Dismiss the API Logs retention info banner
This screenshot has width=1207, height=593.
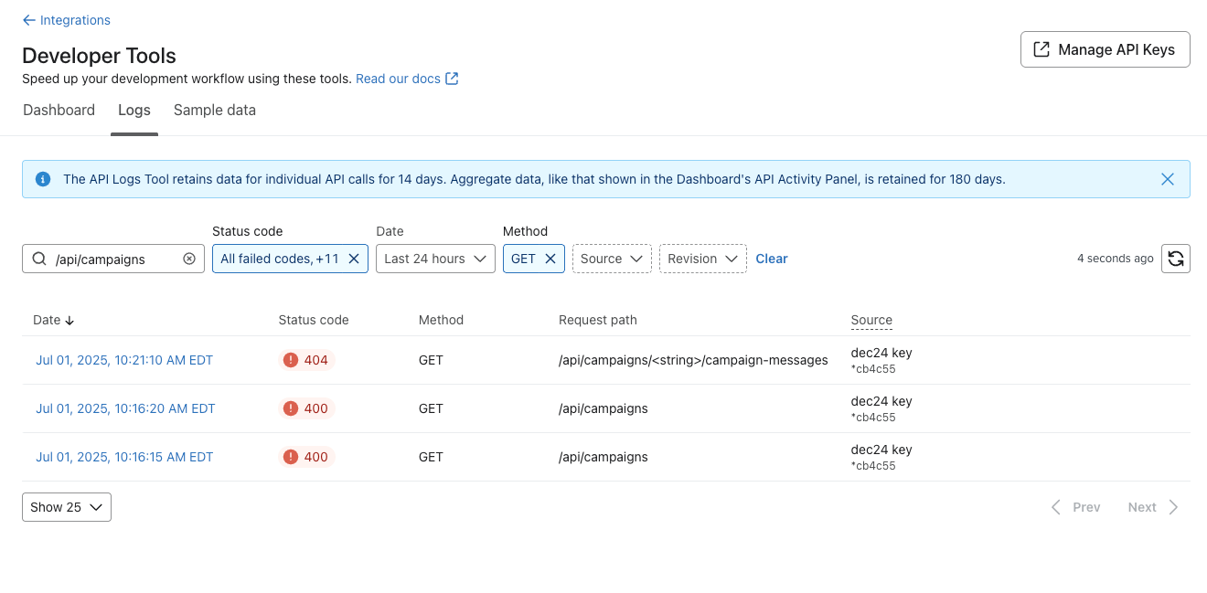pos(1168,179)
